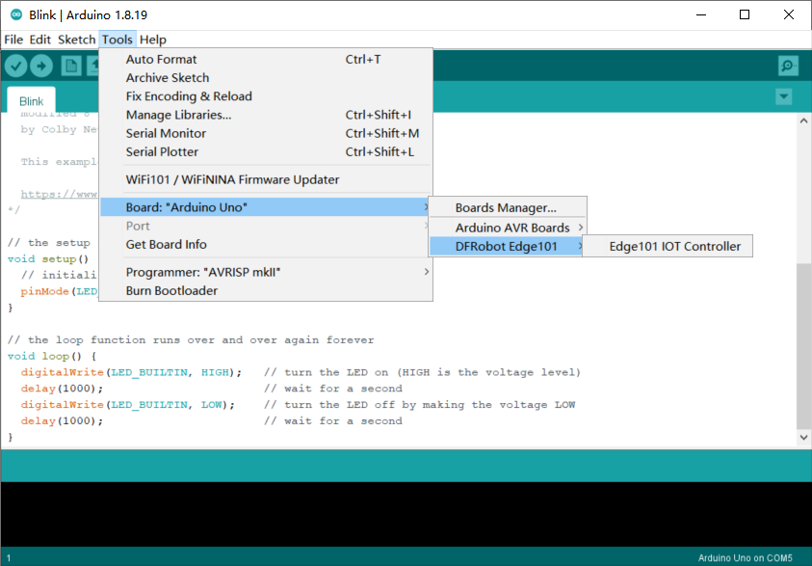
Task: Switch to the Blink sketch tab
Action: coord(31,101)
